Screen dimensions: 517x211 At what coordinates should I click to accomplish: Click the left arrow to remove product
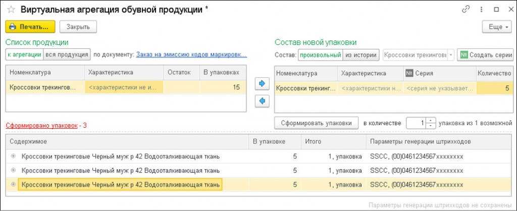262,101
